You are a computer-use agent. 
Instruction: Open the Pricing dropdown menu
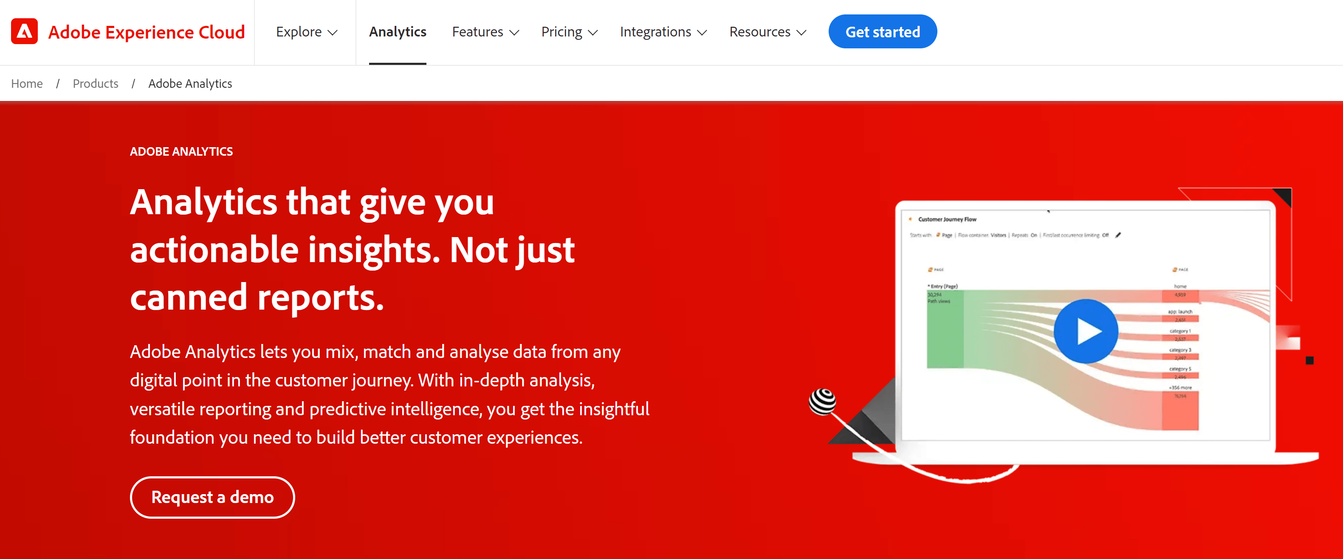click(569, 32)
